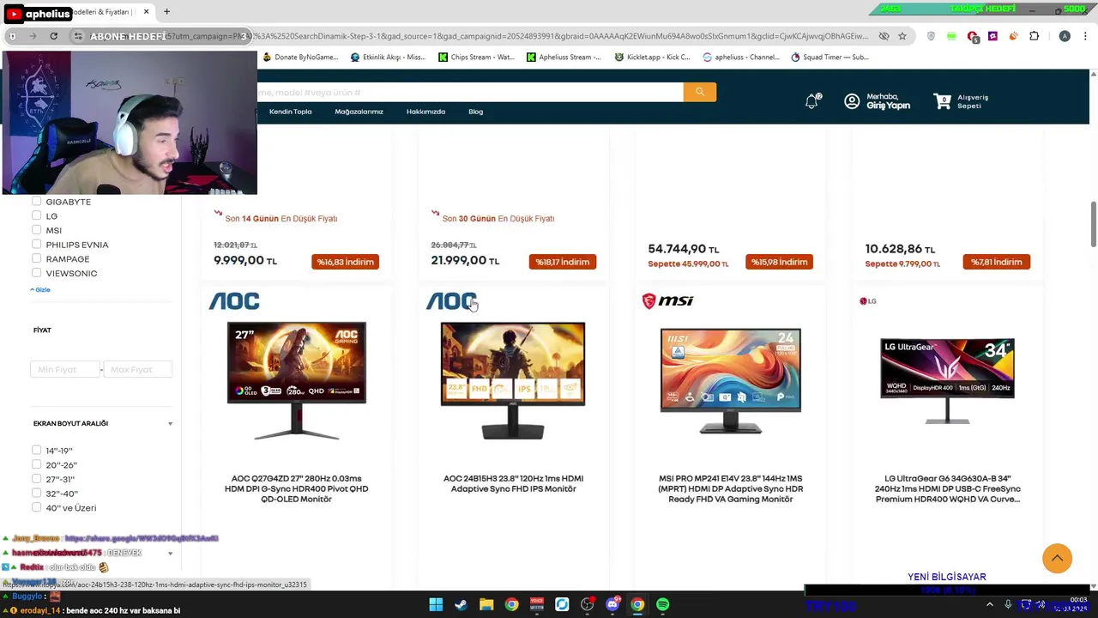The width and height of the screenshot is (1098, 618).
Task: Click the Min Fiyat price field
Action: 65,369
